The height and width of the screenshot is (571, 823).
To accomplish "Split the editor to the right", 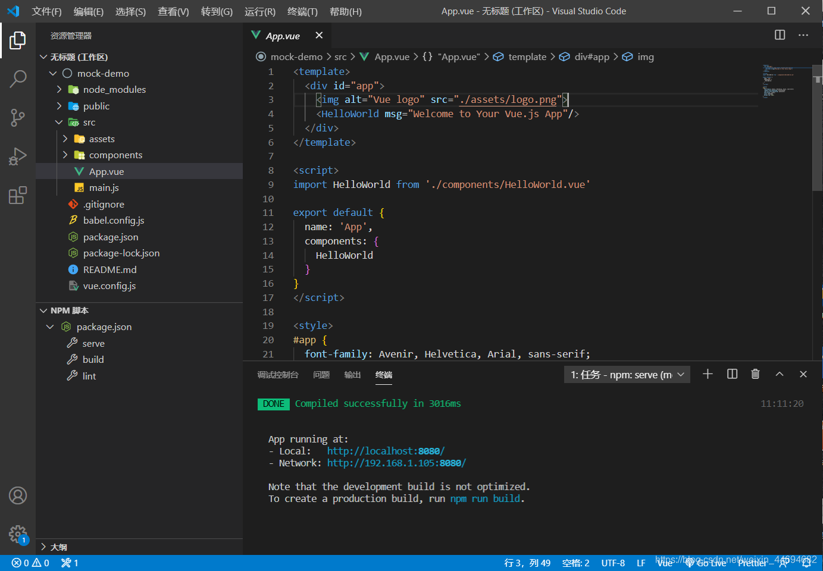I will (x=780, y=35).
